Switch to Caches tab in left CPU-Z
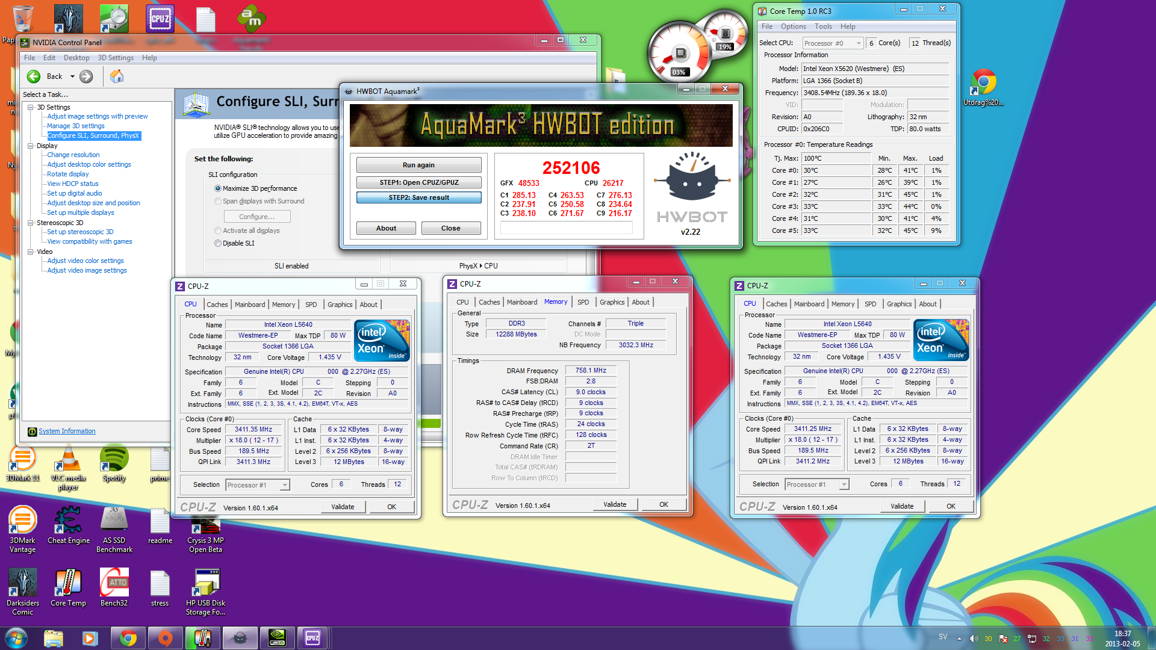Viewport: 1156px width, 650px height. coord(217,305)
